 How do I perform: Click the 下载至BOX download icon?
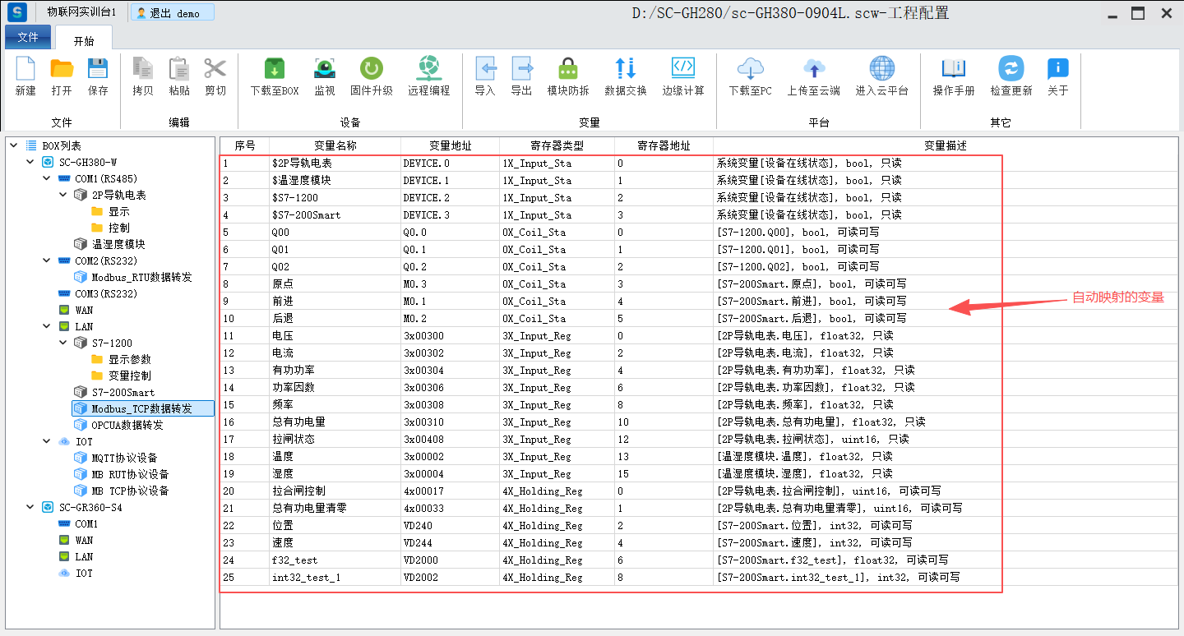coord(274,70)
